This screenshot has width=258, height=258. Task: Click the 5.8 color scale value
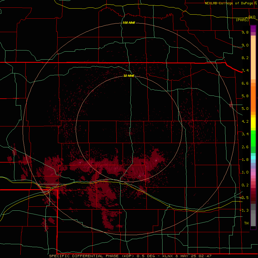pos(245,96)
